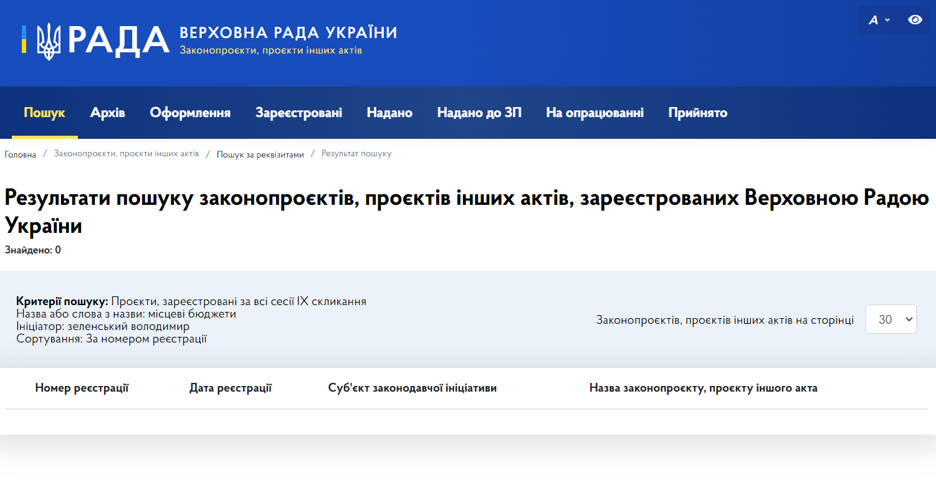Click the Ініціатор: зеленський володимир criterion

point(103,326)
